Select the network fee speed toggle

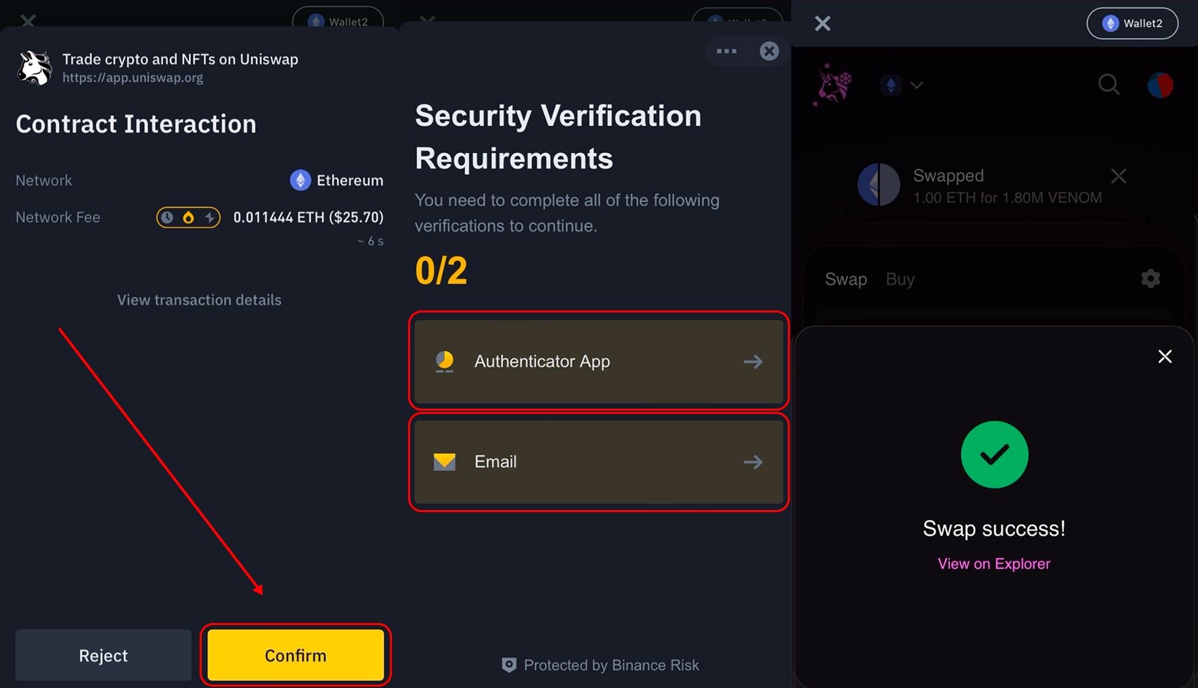[188, 217]
